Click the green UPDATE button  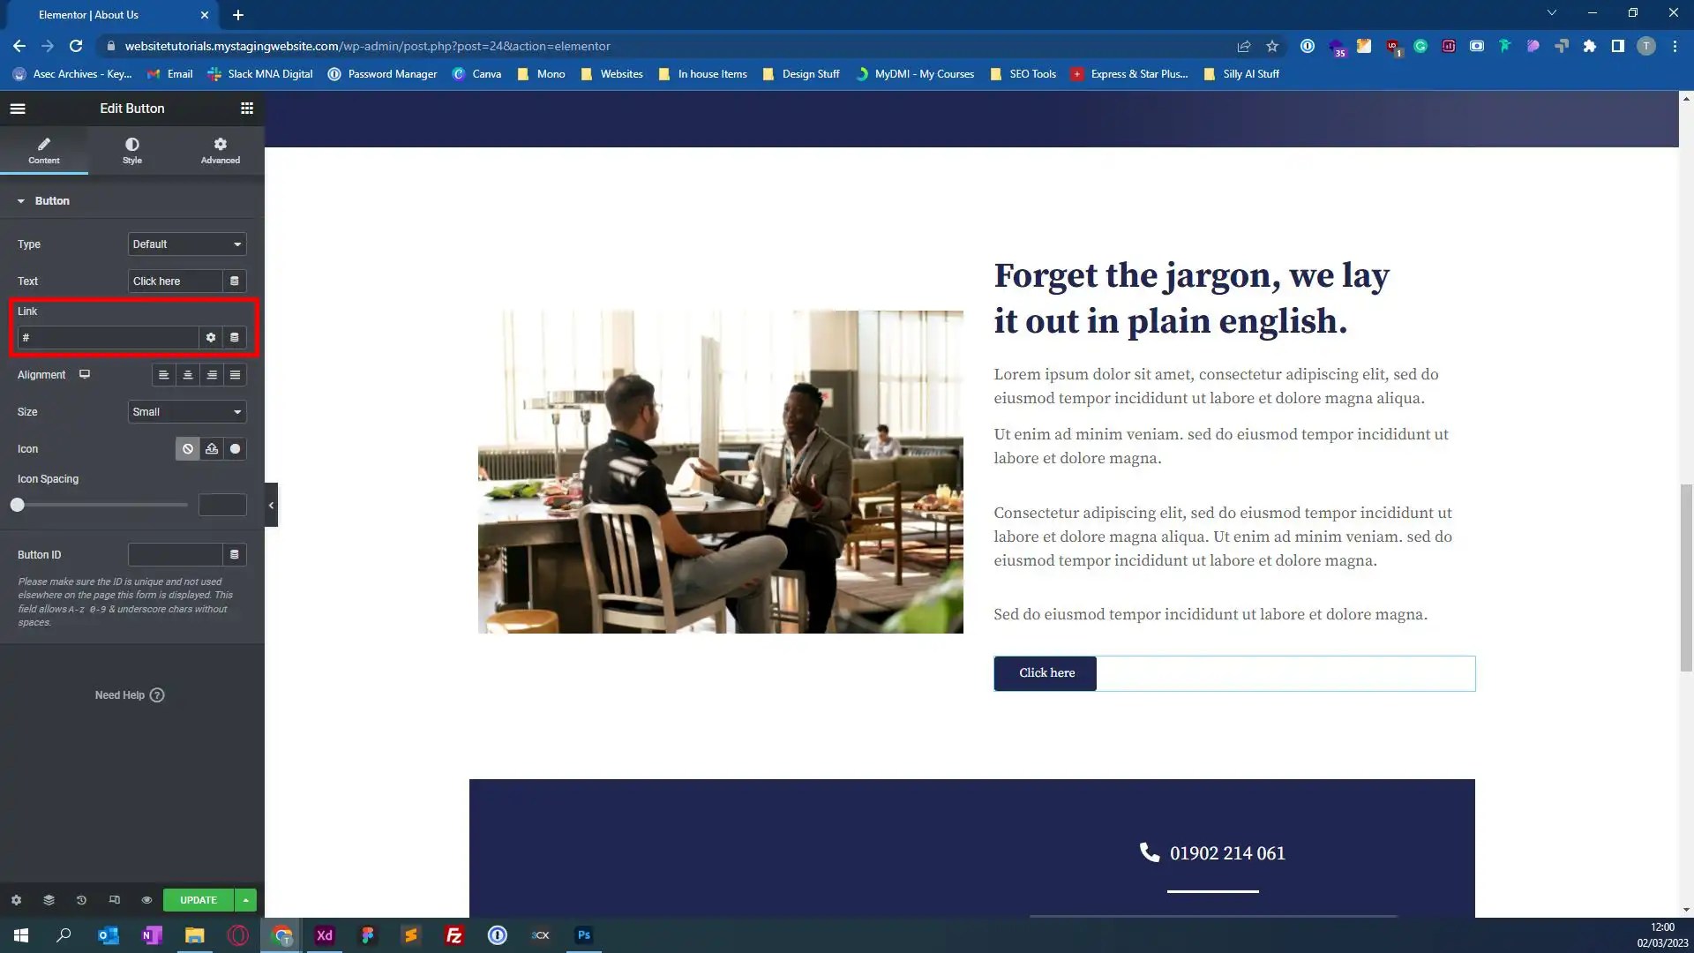pyautogui.click(x=198, y=900)
